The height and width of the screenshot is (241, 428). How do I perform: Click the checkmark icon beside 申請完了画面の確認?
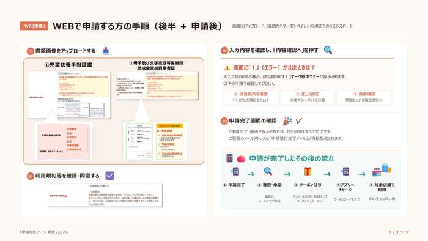(299, 120)
